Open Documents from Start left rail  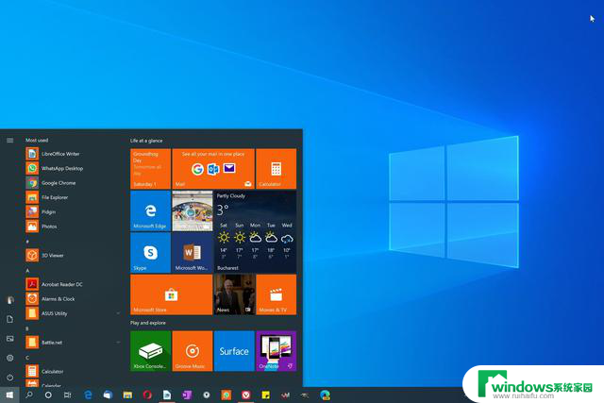10,319
